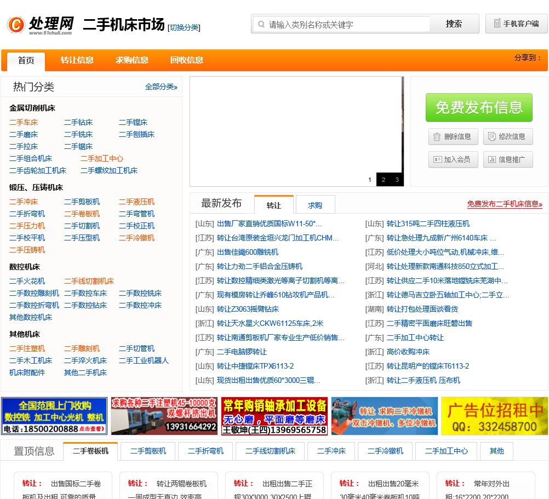The height and width of the screenshot is (499, 549).
Task: Select 二手加工中心 tab in 置顶信息
Action: click(447, 451)
